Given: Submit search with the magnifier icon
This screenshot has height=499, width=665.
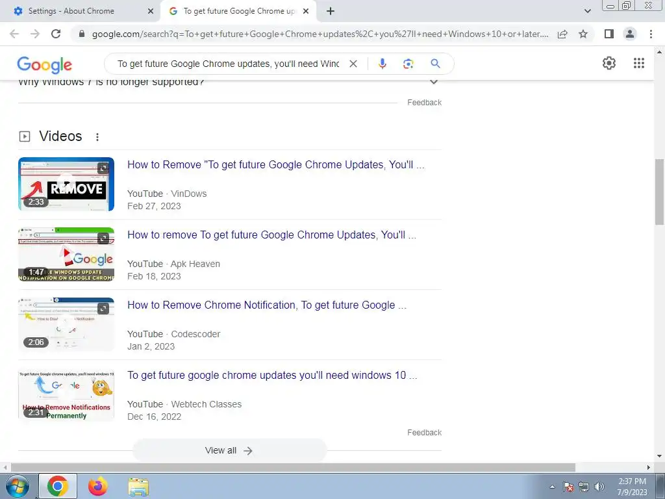Looking at the screenshot, I should tap(435, 64).
